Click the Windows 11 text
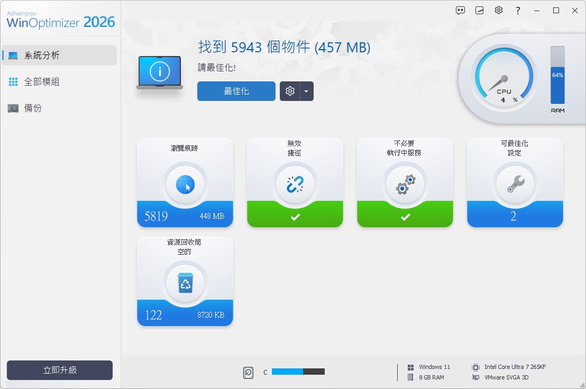586x389 pixels. pyautogui.click(x=434, y=367)
